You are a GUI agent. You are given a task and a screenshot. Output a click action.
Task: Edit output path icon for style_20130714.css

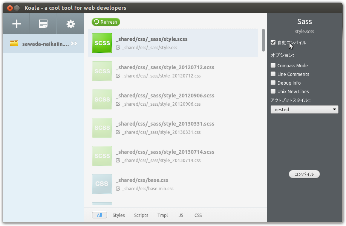[x=118, y=160]
